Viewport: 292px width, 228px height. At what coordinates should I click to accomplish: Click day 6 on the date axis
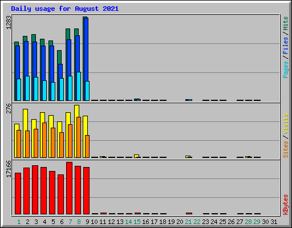62,222
